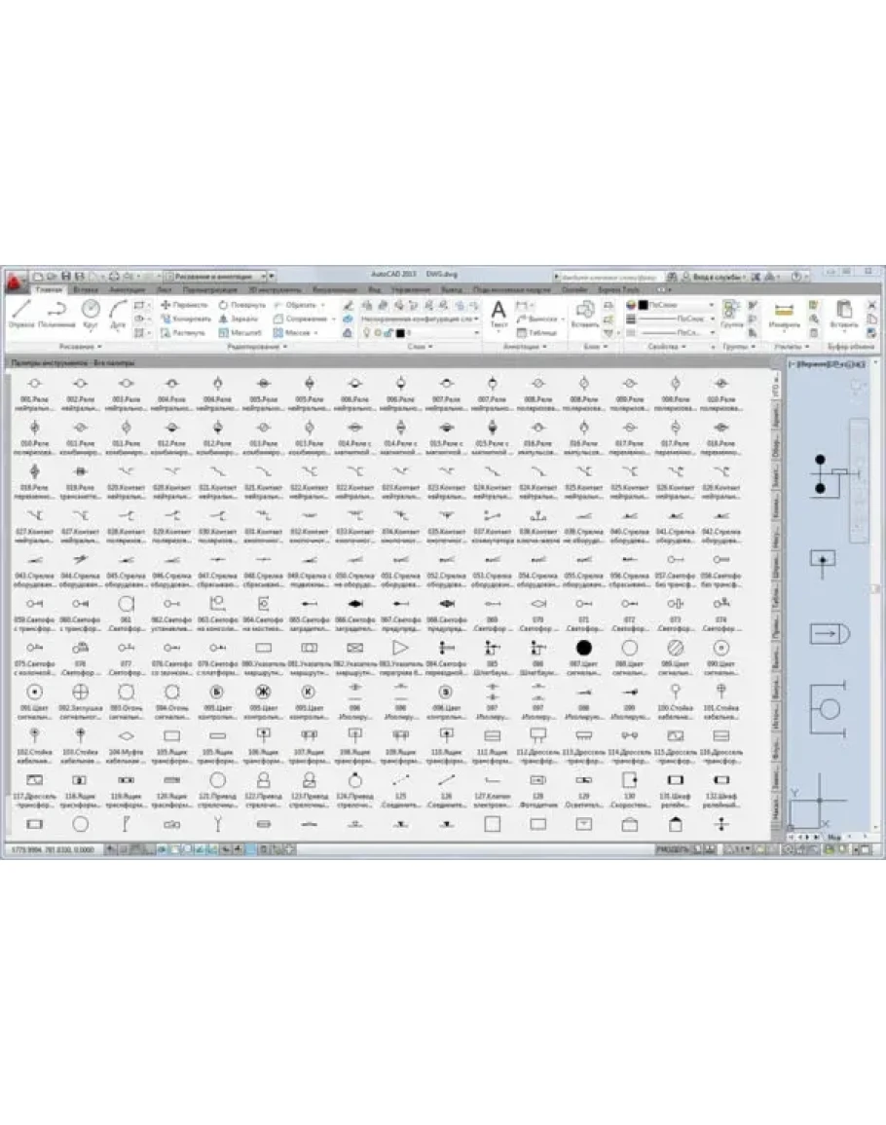Screen dimensions: 886x1125
Task: Click the Вставить block insert icon
Action: click(586, 314)
